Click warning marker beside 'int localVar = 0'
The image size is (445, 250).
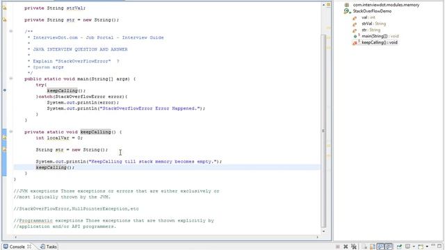pyautogui.click(x=5, y=137)
